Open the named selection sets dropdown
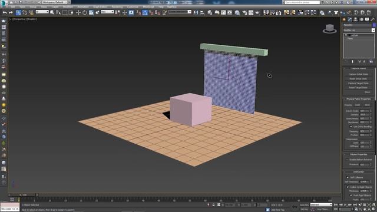Viewport: 377px width, 212px height. pyautogui.click(x=180, y=12)
